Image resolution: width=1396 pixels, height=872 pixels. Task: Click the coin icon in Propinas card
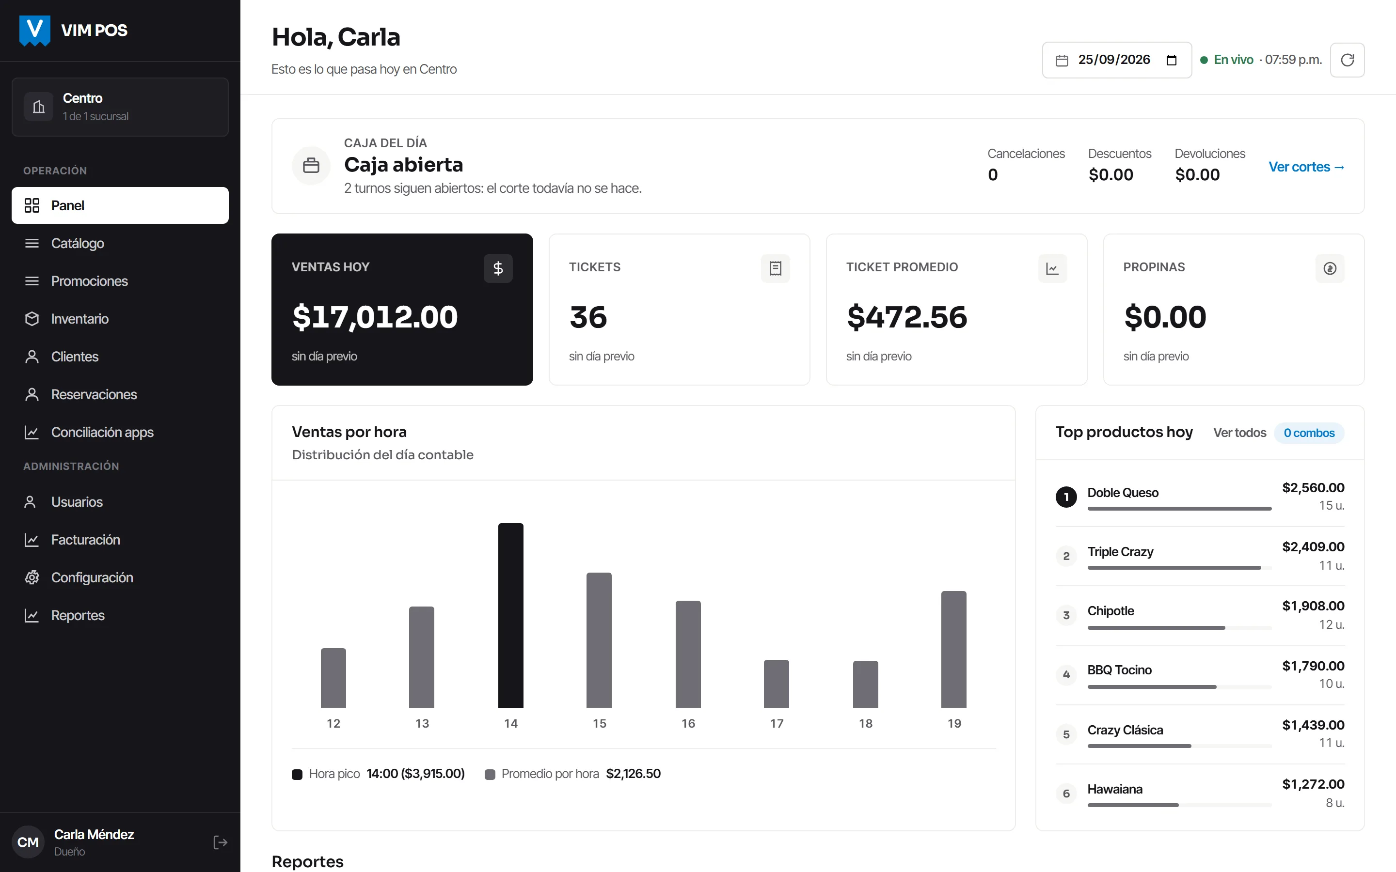1330,268
